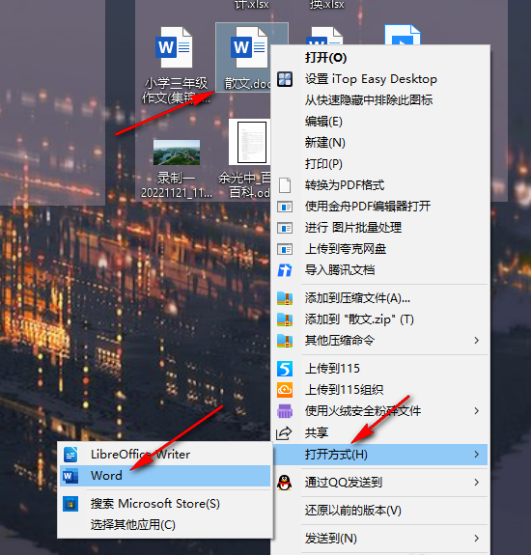The image size is (531, 555).
Task: Click the share icon beside 共享
Action: pyautogui.click(x=284, y=432)
